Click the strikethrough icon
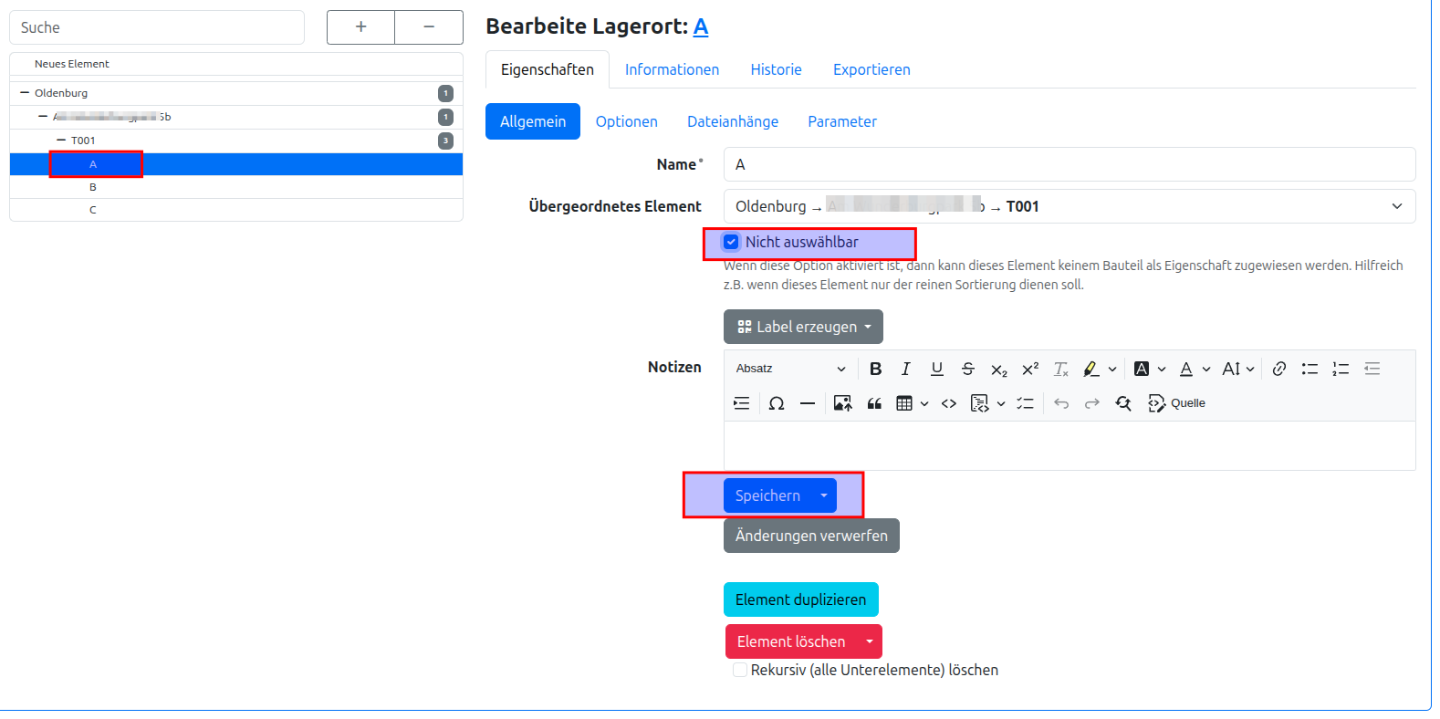Screen dimensions: 1440x719 point(968,369)
